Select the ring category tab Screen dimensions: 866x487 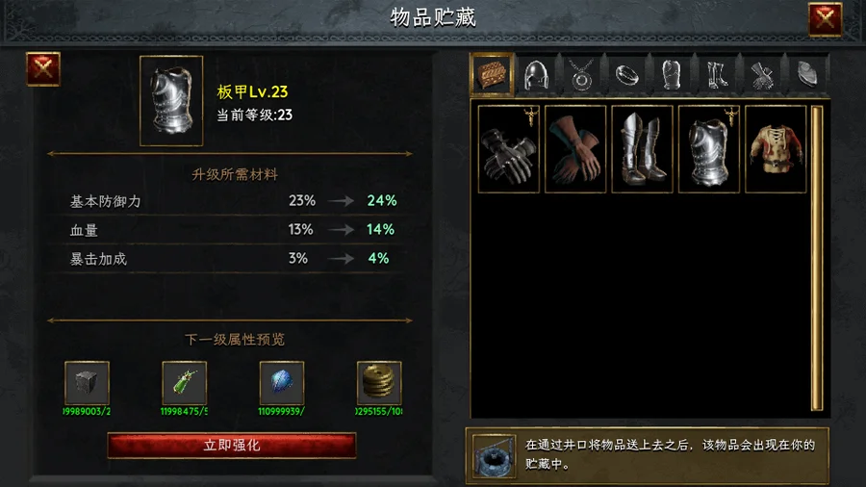point(626,74)
